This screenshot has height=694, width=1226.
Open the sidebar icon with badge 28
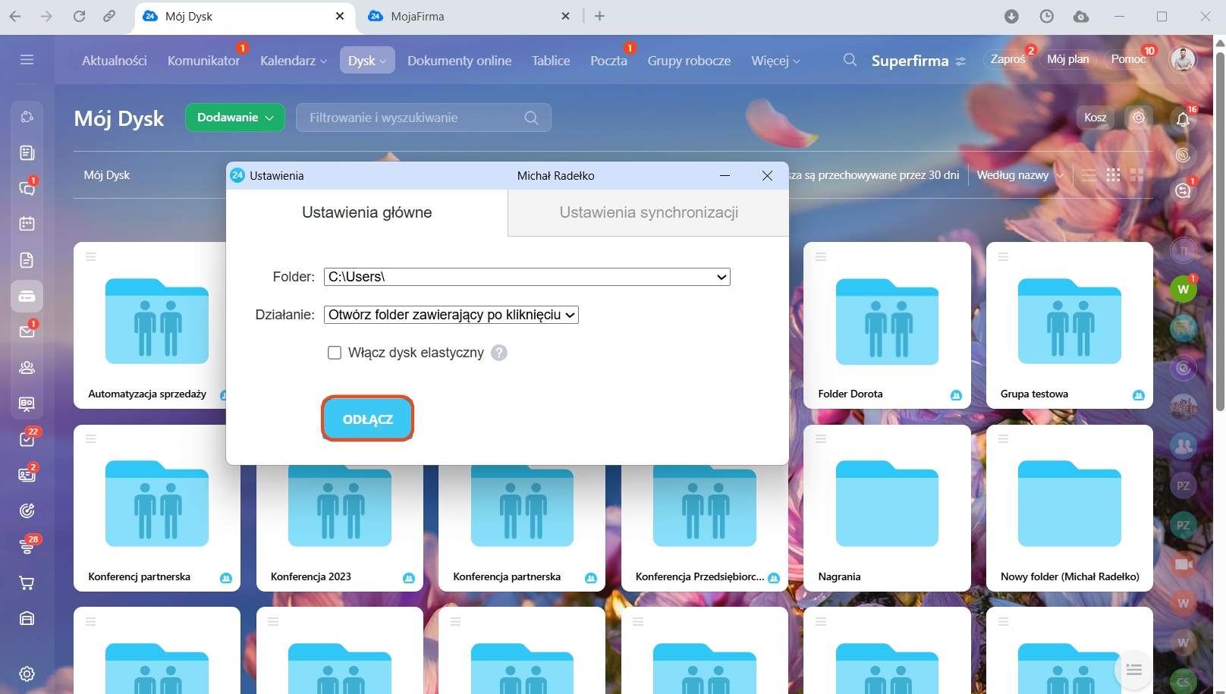point(27,546)
